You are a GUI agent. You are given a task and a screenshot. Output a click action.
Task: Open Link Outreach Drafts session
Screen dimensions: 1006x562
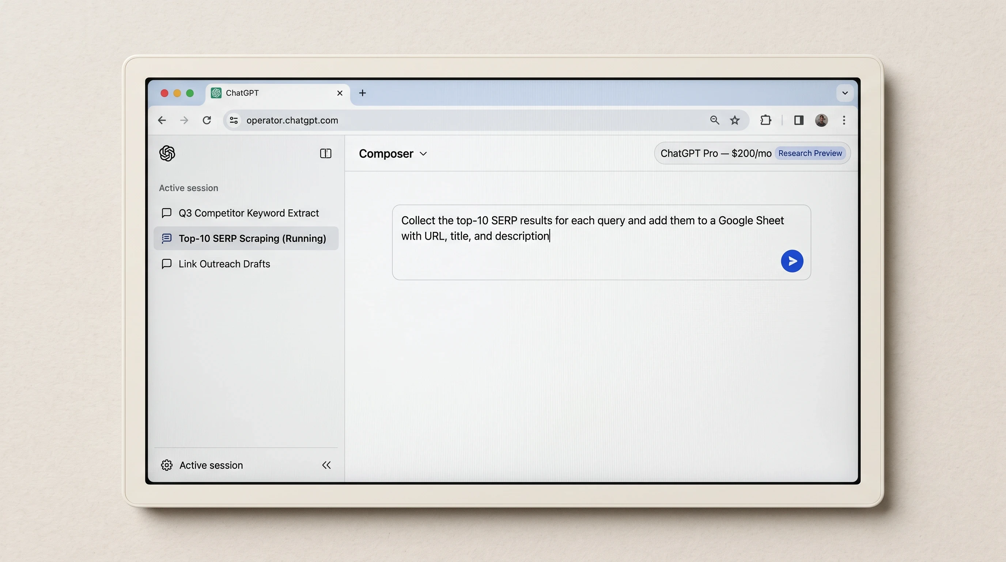point(246,264)
